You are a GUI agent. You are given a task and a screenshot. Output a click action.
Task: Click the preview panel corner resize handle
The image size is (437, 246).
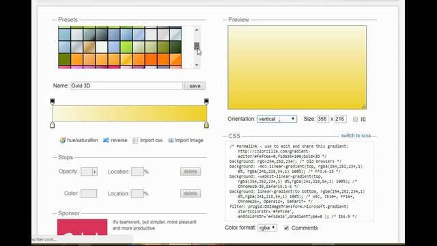363,107
